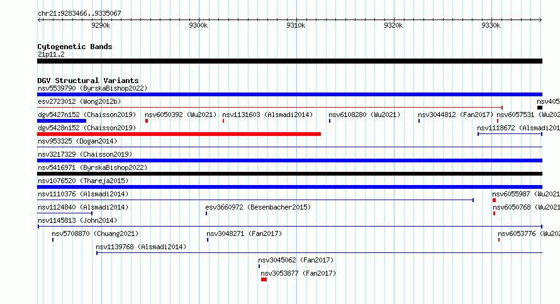Screen dimensions: 560x304
Task: Click blue nsv1145813 variant line
Action: pos(290,227)
